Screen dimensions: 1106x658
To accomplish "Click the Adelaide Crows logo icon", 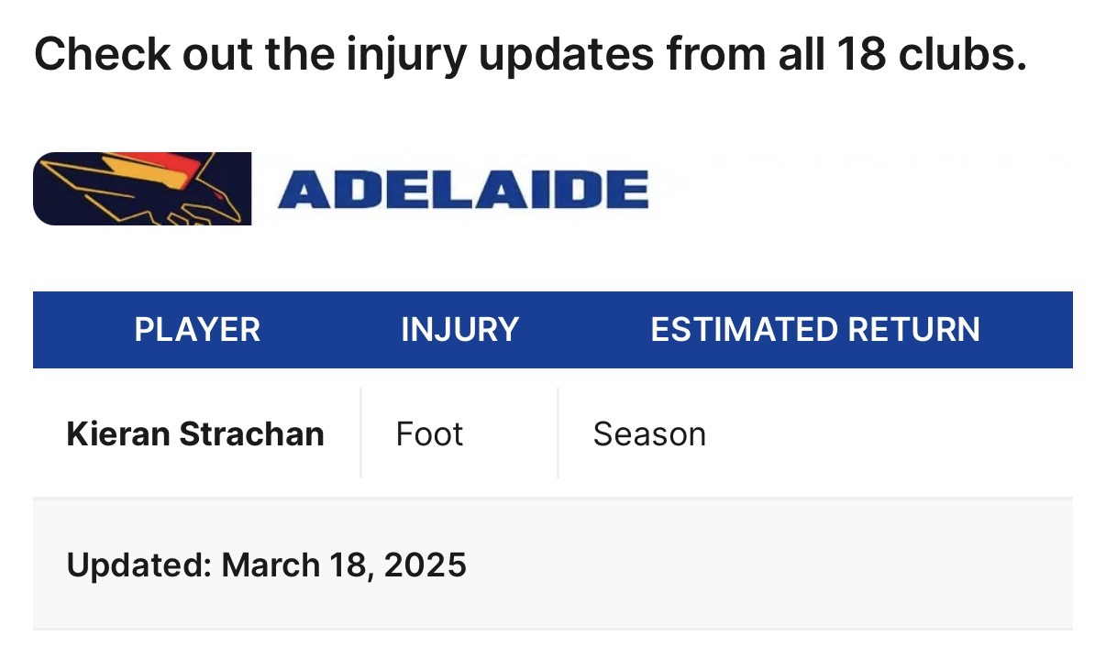I will point(142,189).
